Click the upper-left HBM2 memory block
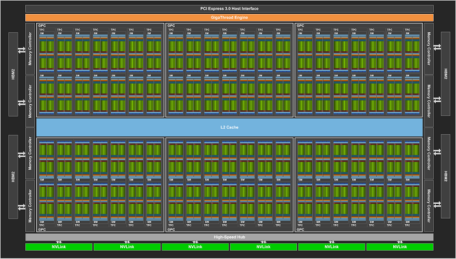The image size is (456, 259). point(11,74)
